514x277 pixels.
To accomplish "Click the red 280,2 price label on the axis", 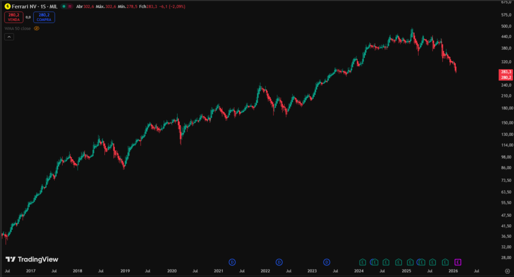I will 505,78.
